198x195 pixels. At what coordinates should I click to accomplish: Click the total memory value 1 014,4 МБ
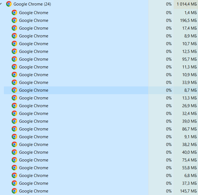(187, 4)
